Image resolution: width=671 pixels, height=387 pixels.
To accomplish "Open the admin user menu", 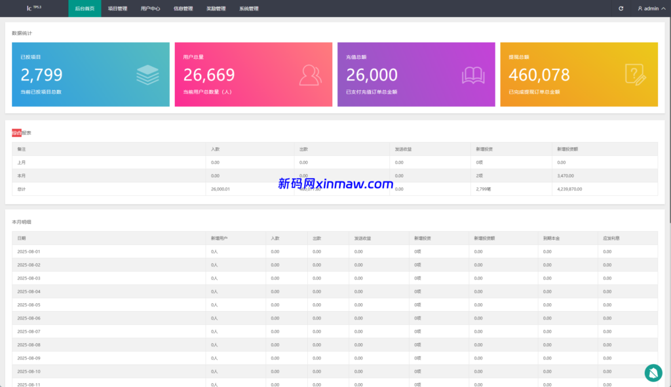I will [x=649, y=9].
